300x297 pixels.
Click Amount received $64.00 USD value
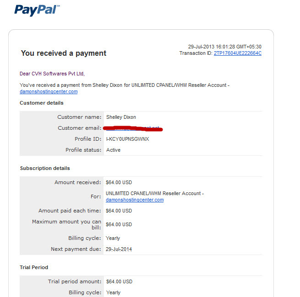119,182
